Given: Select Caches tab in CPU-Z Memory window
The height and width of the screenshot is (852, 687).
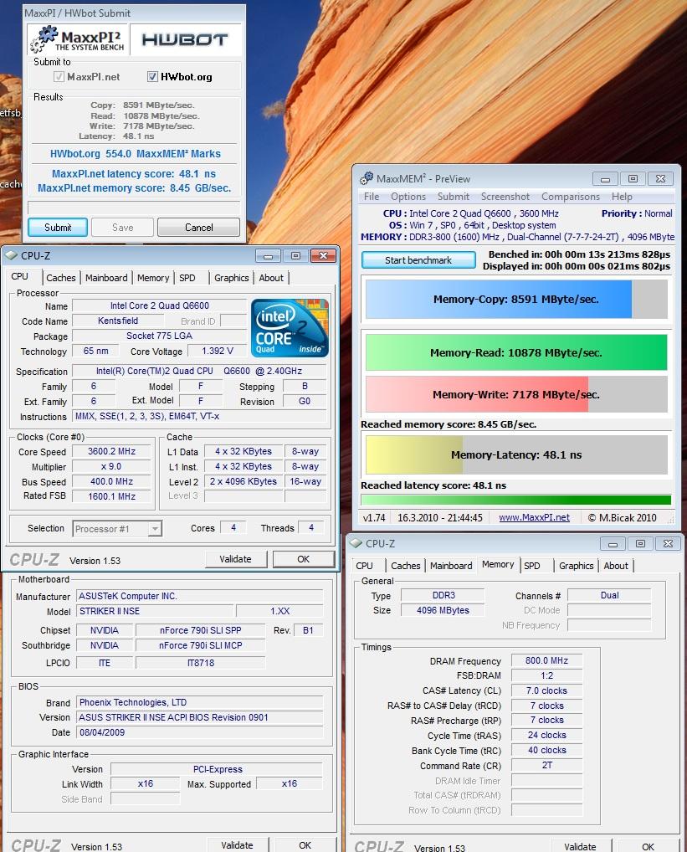Looking at the screenshot, I should click(406, 566).
